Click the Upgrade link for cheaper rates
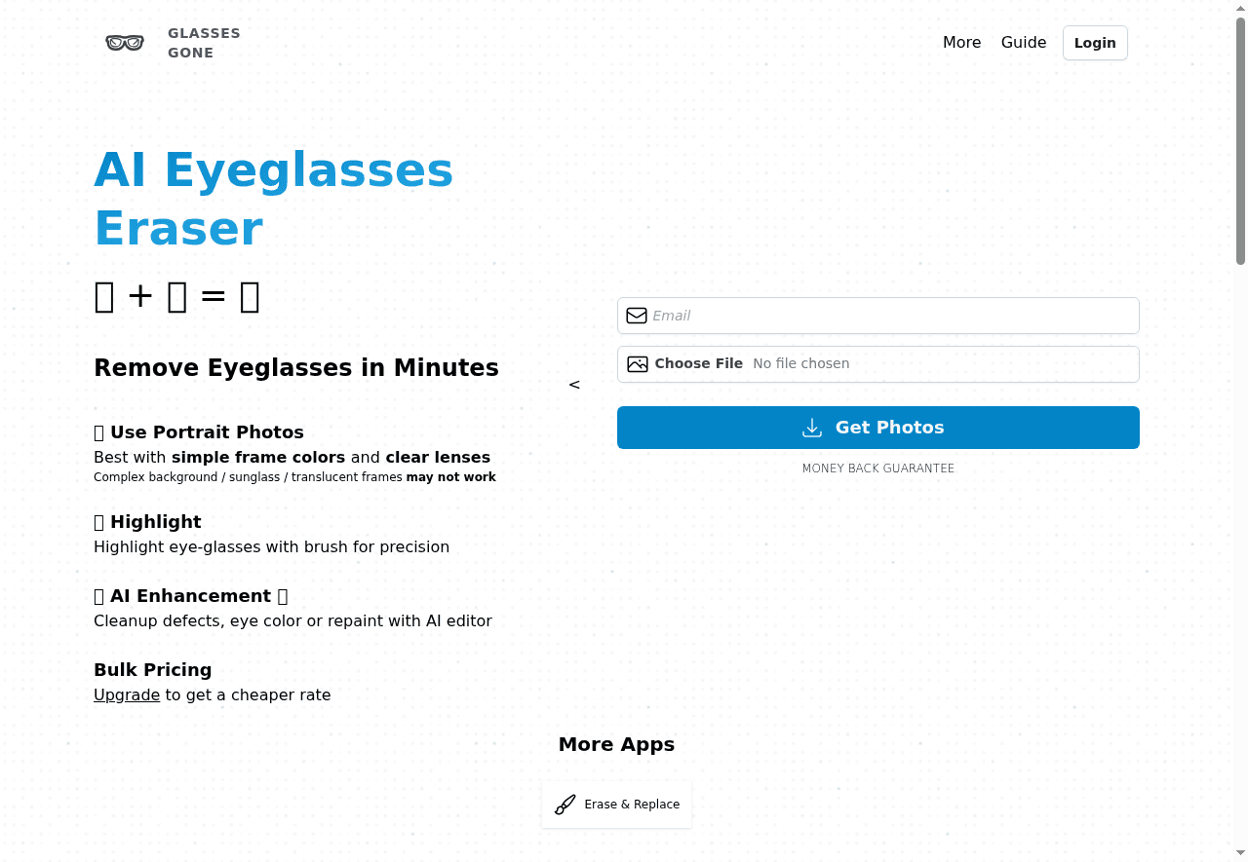Viewport: 1248px width, 862px height. click(126, 694)
